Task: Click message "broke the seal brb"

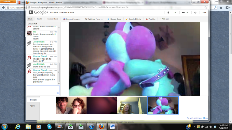Action: pos(41,67)
